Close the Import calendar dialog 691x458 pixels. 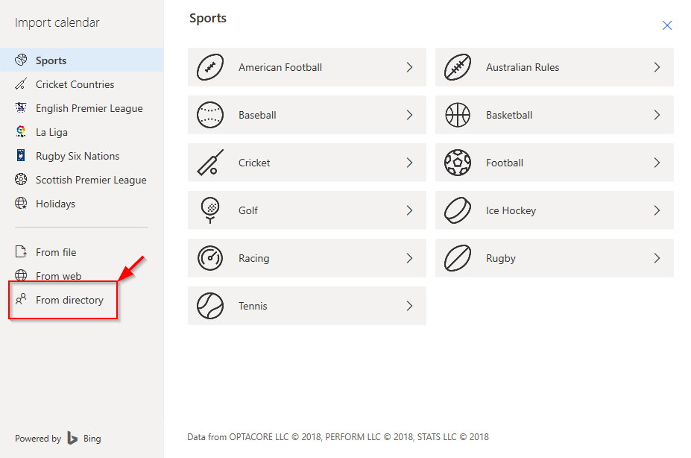[x=666, y=25]
